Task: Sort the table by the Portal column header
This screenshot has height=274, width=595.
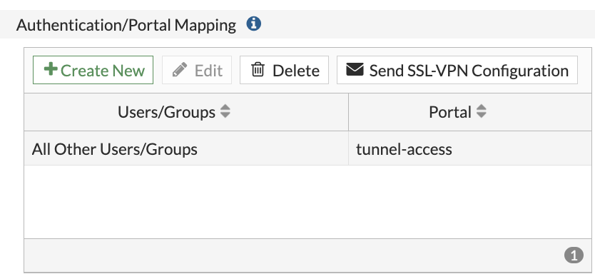Action: tap(450, 112)
